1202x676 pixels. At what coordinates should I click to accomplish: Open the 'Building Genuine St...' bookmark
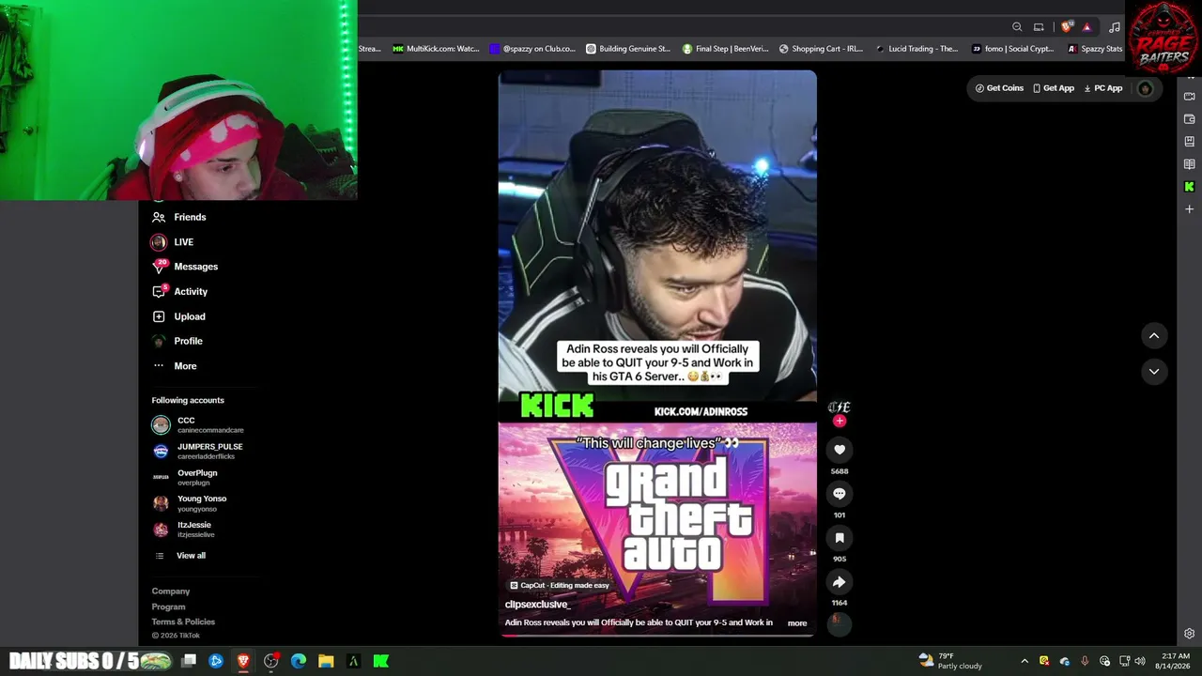pyautogui.click(x=628, y=49)
